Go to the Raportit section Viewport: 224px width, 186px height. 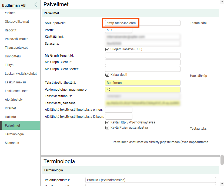(11, 30)
